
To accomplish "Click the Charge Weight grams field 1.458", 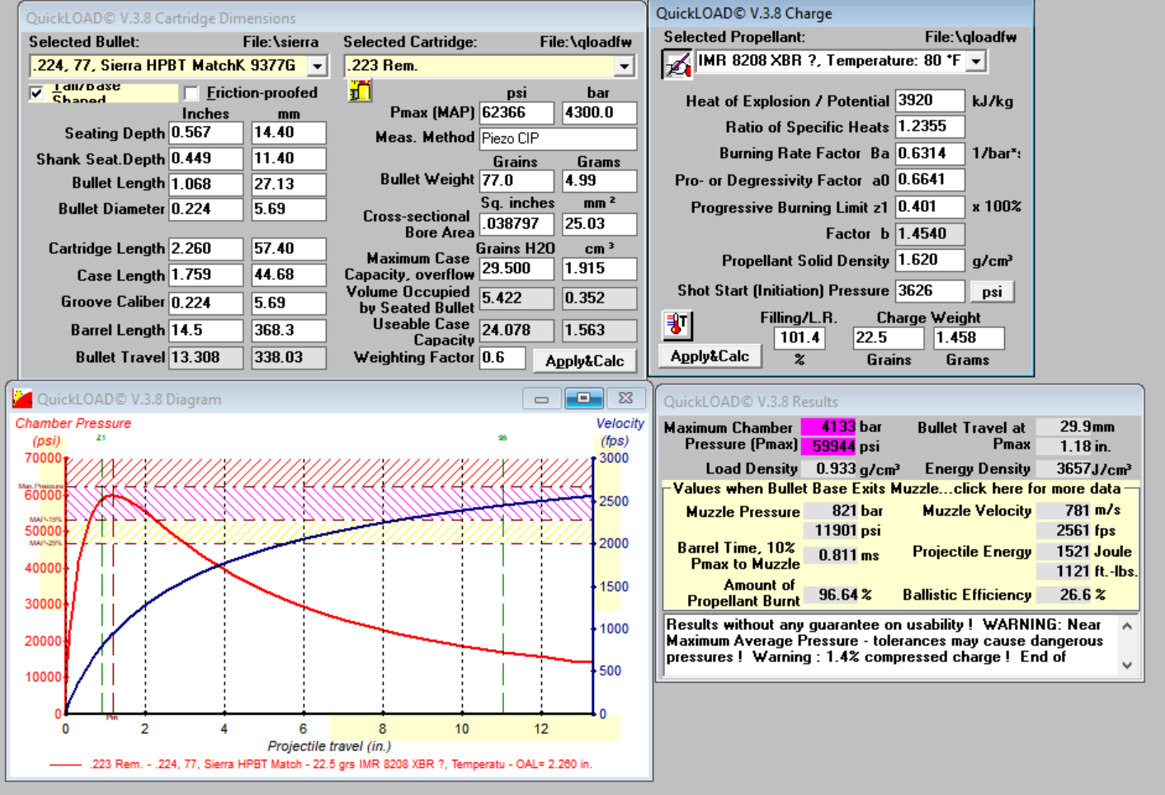I will (969, 338).
